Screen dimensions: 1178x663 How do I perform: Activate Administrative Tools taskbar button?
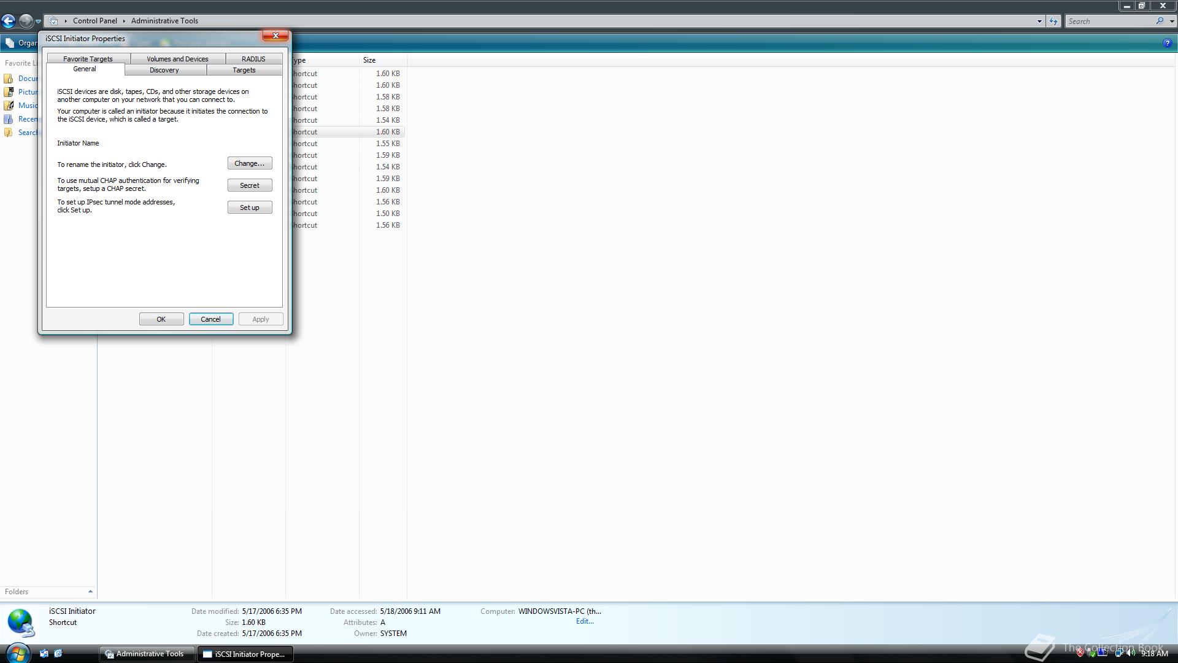tap(147, 654)
